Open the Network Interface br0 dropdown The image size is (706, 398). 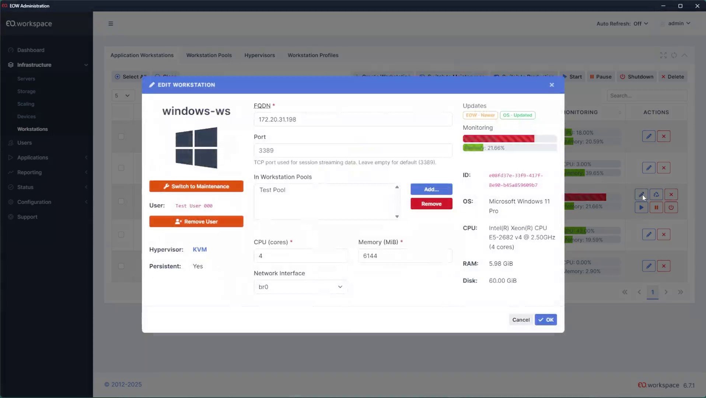click(300, 287)
